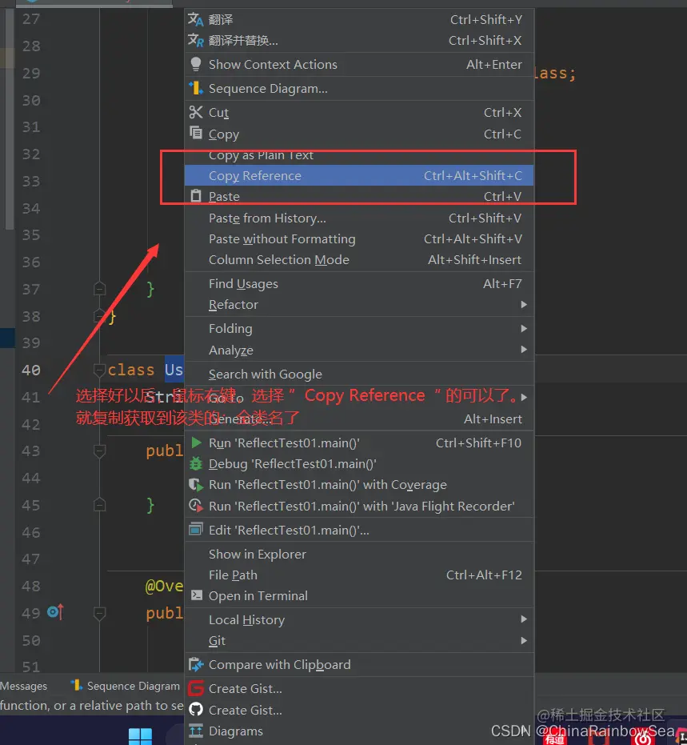Select Copy Reference menu entry
This screenshot has height=745, width=687.
359,175
